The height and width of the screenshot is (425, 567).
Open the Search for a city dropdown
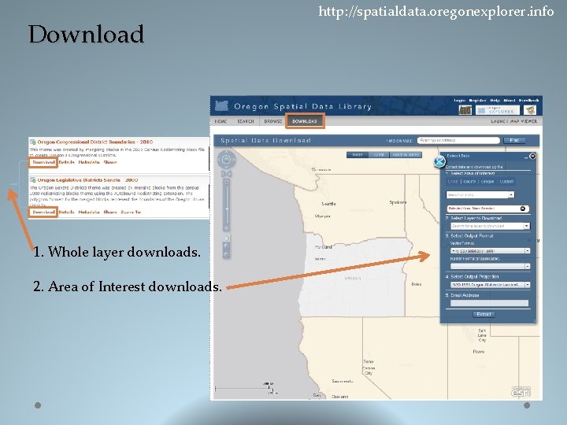coord(480,195)
